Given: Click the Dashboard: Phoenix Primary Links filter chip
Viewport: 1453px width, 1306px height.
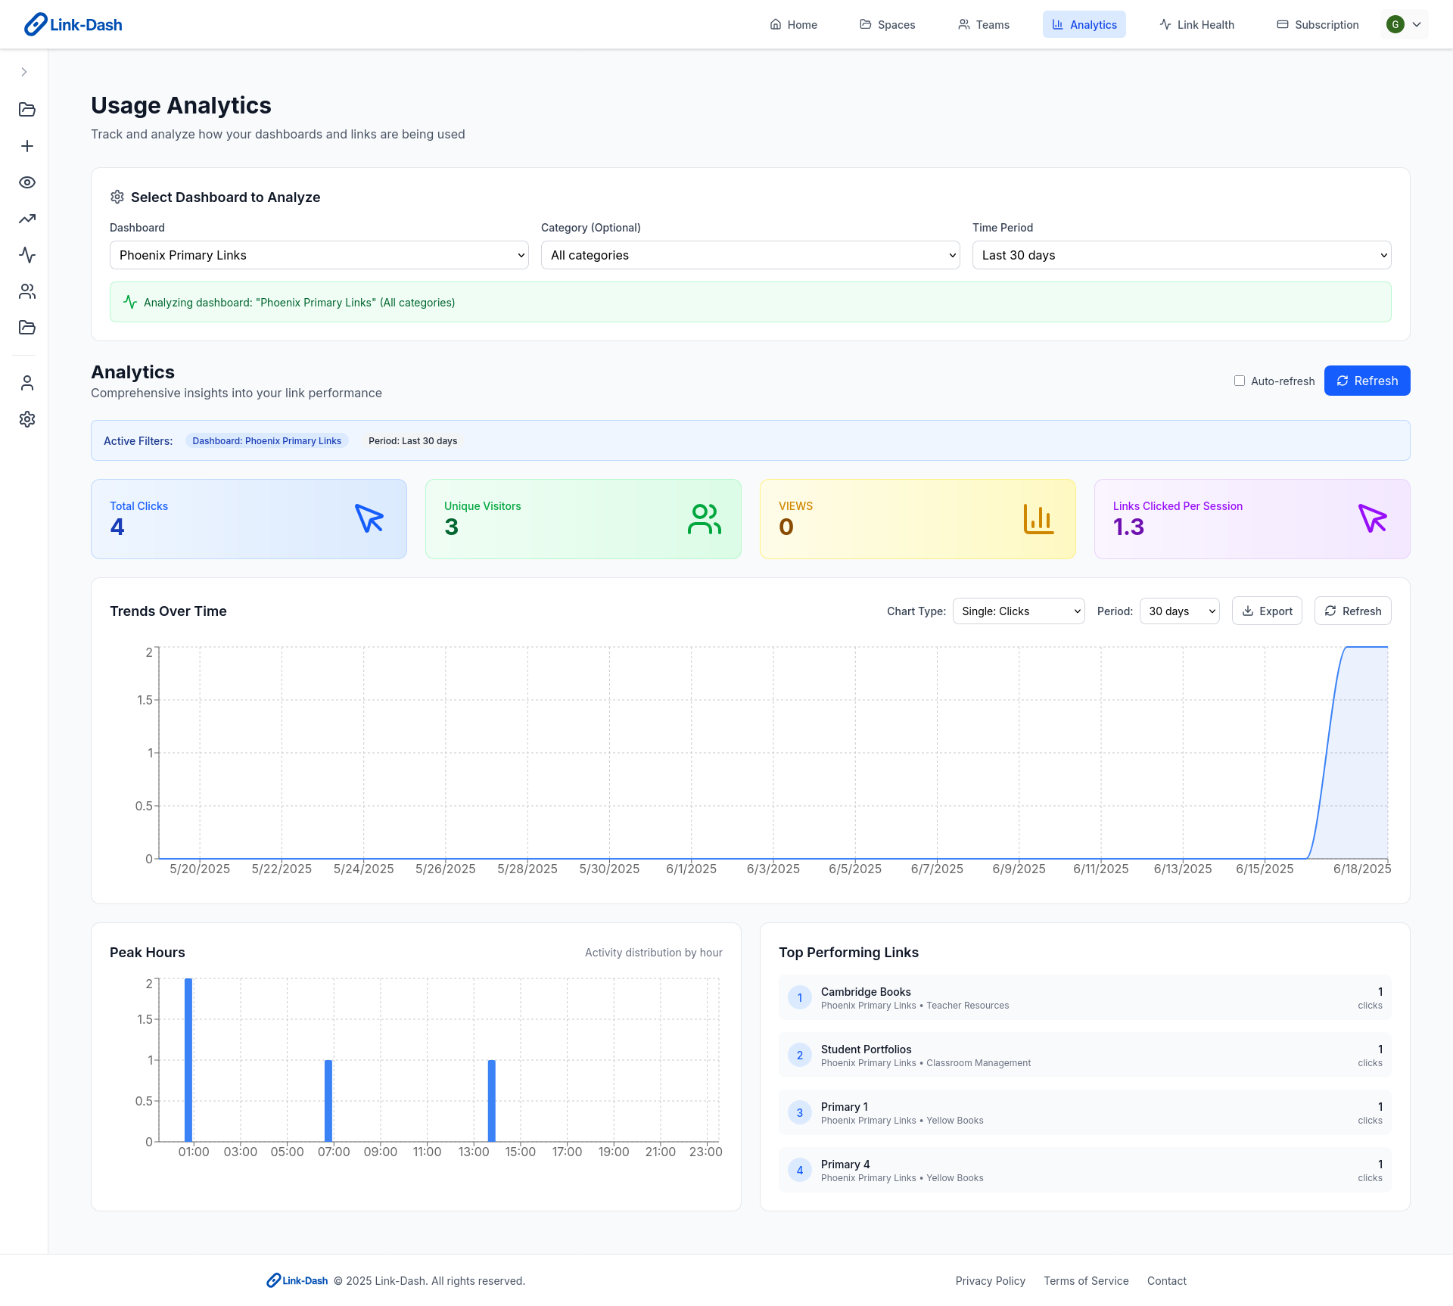Looking at the screenshot, I should pyautogui.click(x=266, y=441).
